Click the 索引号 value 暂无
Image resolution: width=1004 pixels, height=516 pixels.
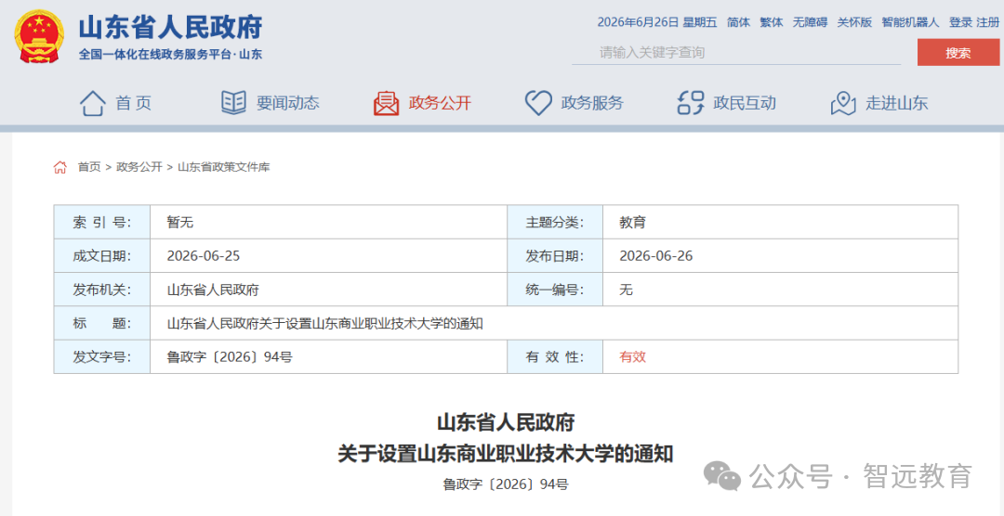pyautogui.click(x=180, y=223)
